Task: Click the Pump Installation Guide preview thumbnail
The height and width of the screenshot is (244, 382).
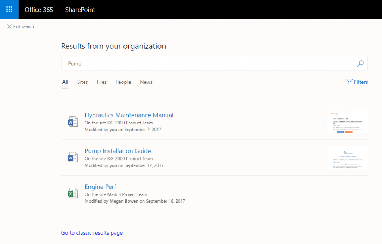Action: click(x=347, y=158)
